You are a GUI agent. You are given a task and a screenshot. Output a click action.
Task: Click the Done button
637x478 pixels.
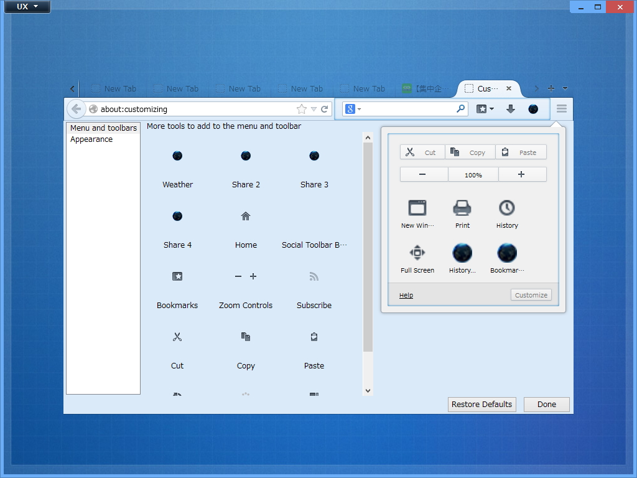[x=546, y=405]
